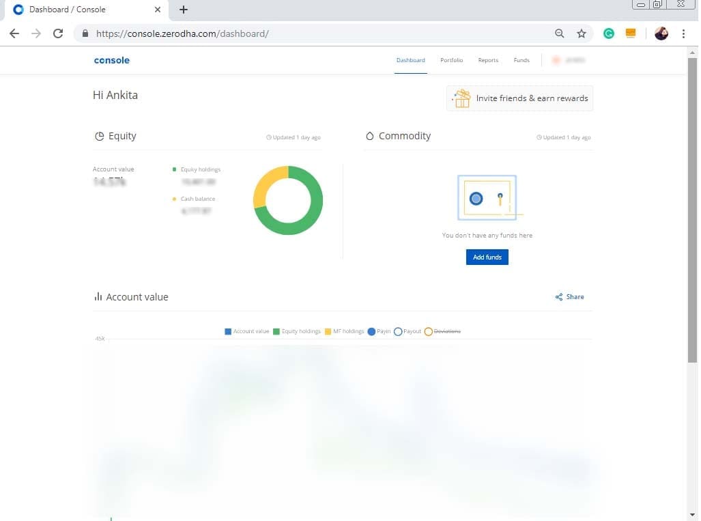
Task: Click the page vertical scrollbar thumb
Action: click(x=692, y=210)
